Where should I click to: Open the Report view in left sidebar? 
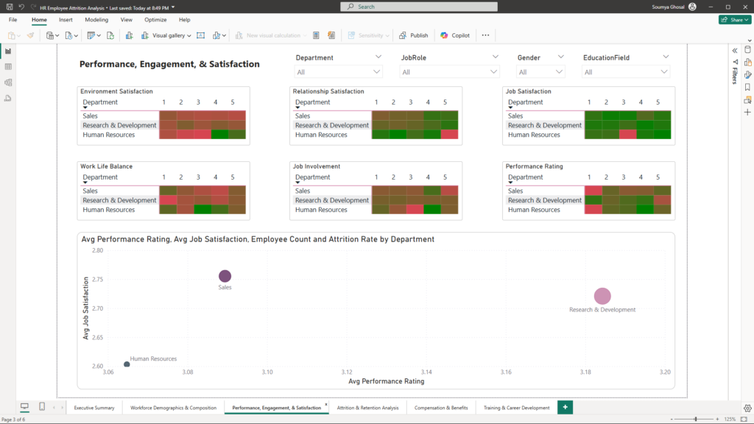pyautogui.click(x=8, y=51)
